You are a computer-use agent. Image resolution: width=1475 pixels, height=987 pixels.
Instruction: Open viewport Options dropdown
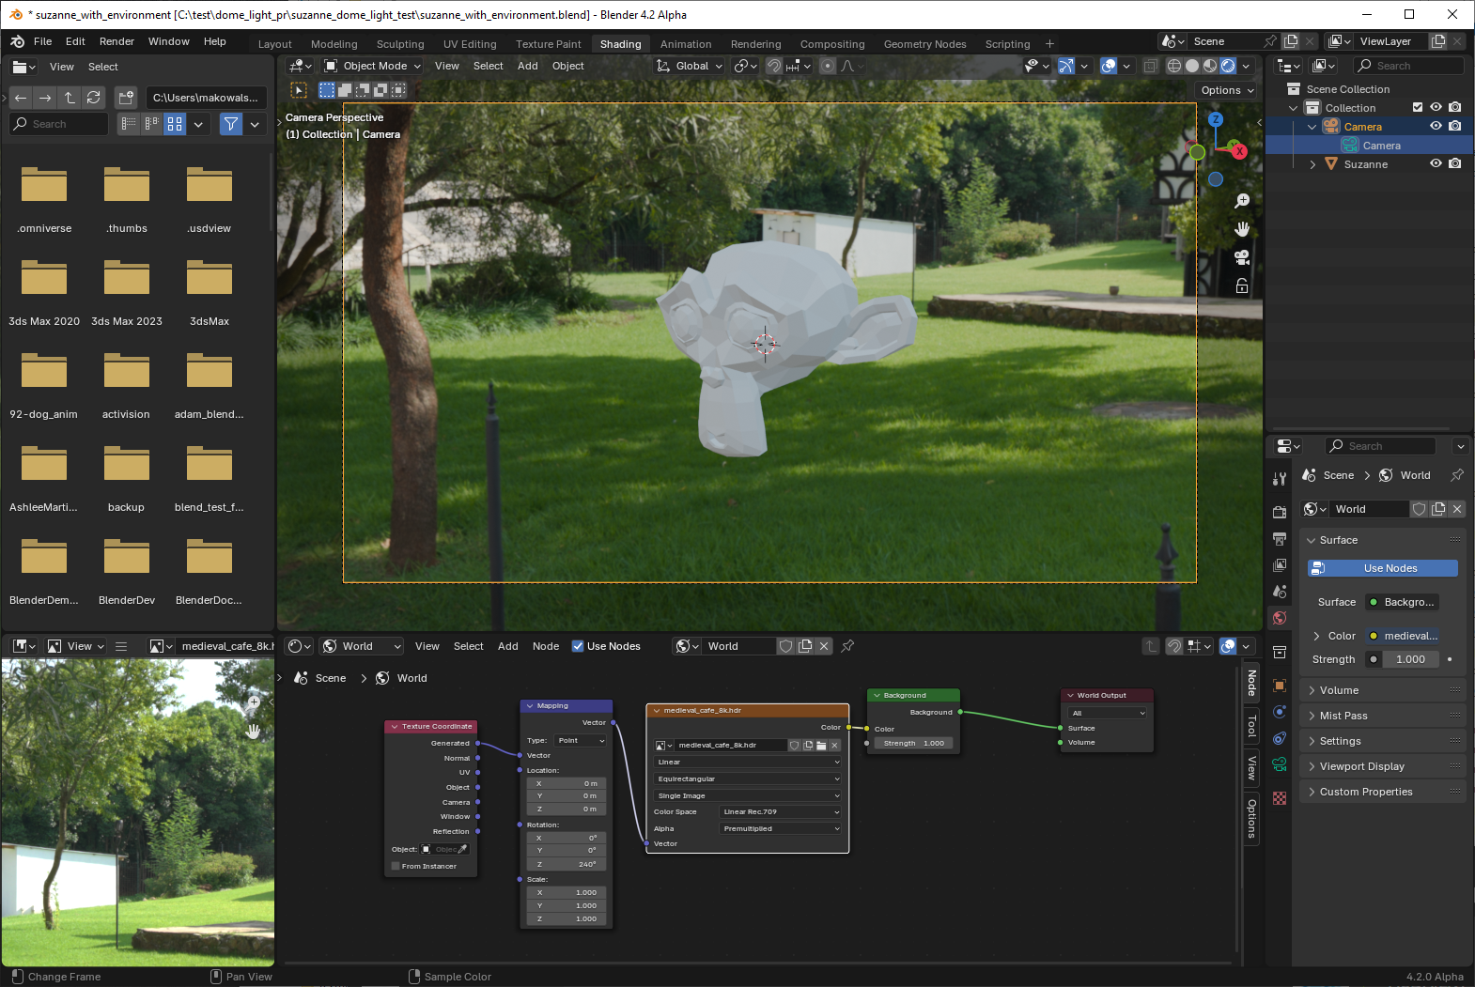[x=1226, y=90]
